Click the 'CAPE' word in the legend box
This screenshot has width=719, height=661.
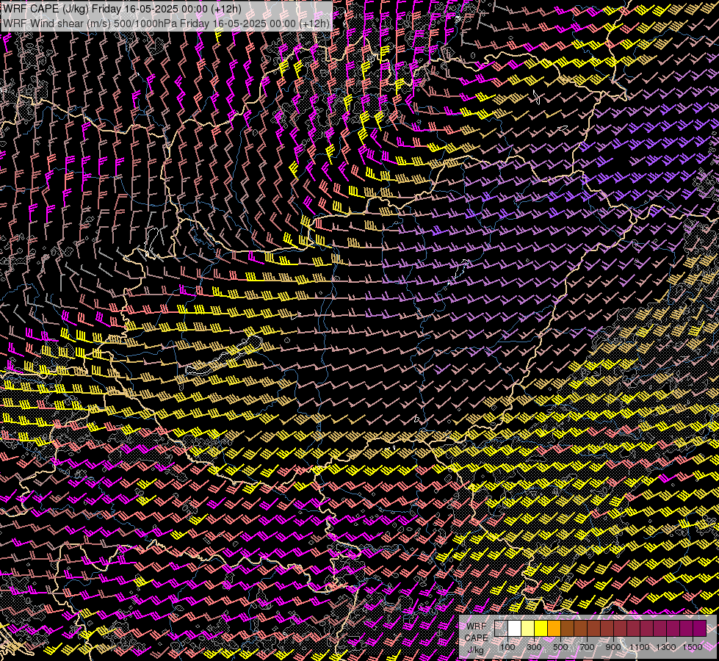(x=477, y=637)
